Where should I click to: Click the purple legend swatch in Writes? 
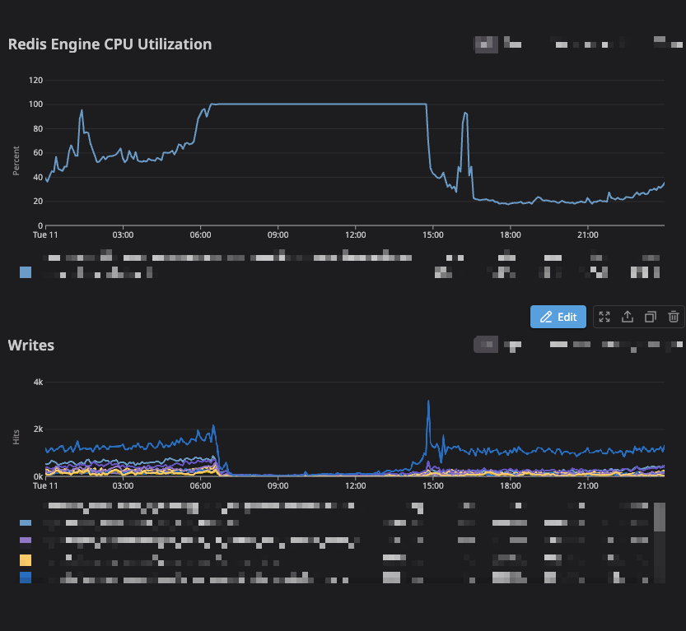pos(26,541)
